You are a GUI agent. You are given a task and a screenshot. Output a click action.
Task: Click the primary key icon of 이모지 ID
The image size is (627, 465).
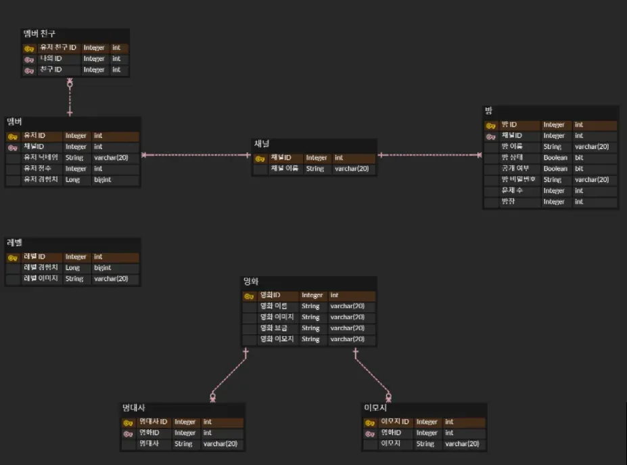coord(370,422)
